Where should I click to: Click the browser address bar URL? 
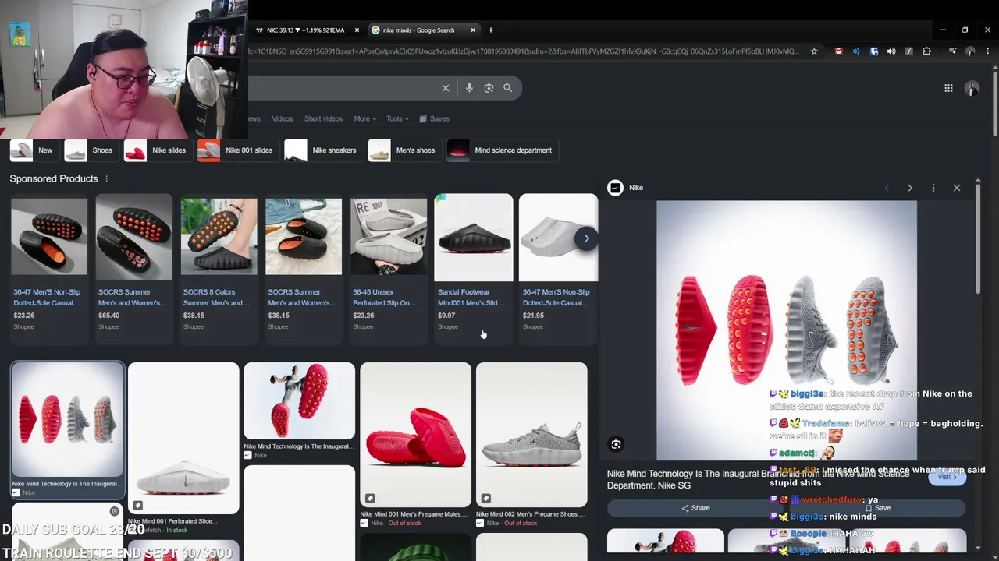click(523, 51)
